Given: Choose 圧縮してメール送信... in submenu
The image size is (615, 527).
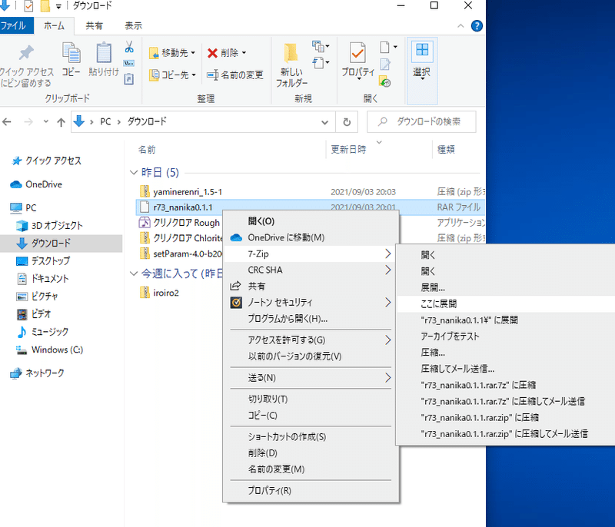Looking at the screenshot, I should point(506,369).
